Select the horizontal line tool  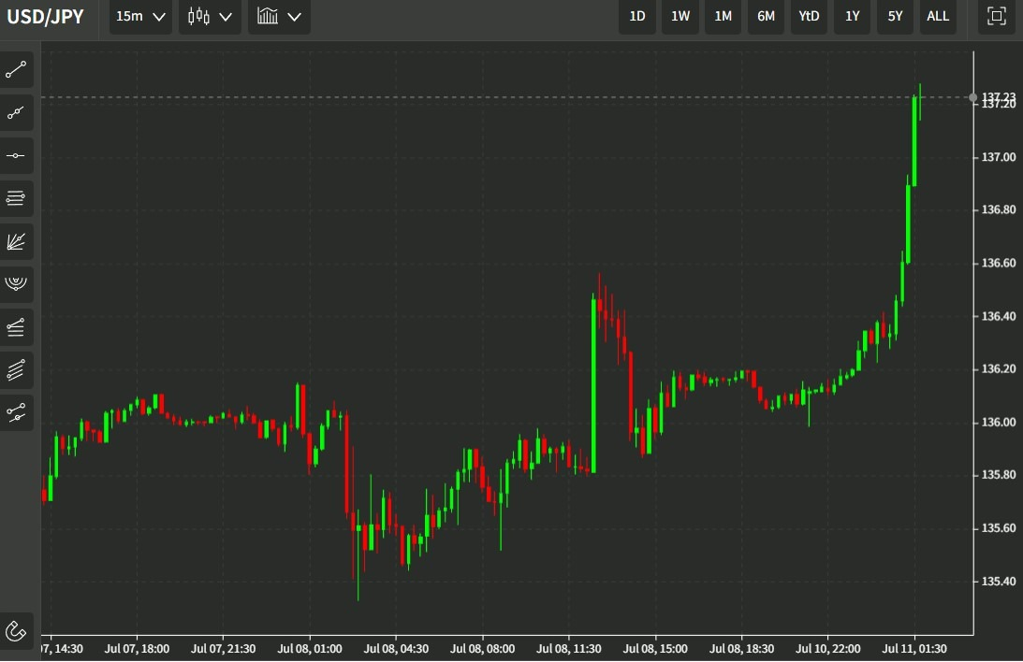[x=16, y=156]
